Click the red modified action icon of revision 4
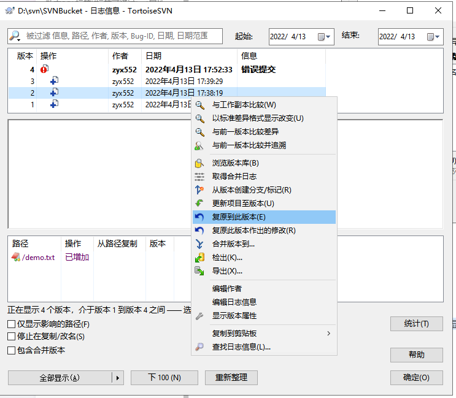 (44, 69)
